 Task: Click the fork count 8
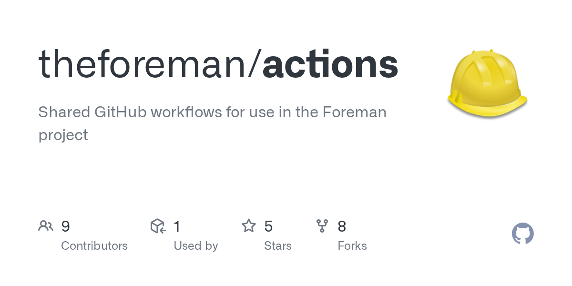[342, 226]
